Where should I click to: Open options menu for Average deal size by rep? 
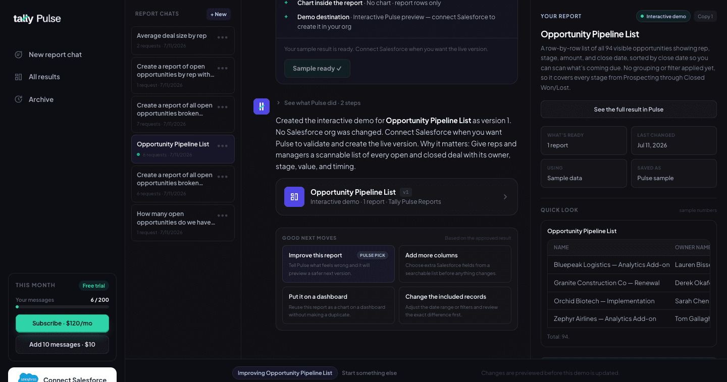222,37
